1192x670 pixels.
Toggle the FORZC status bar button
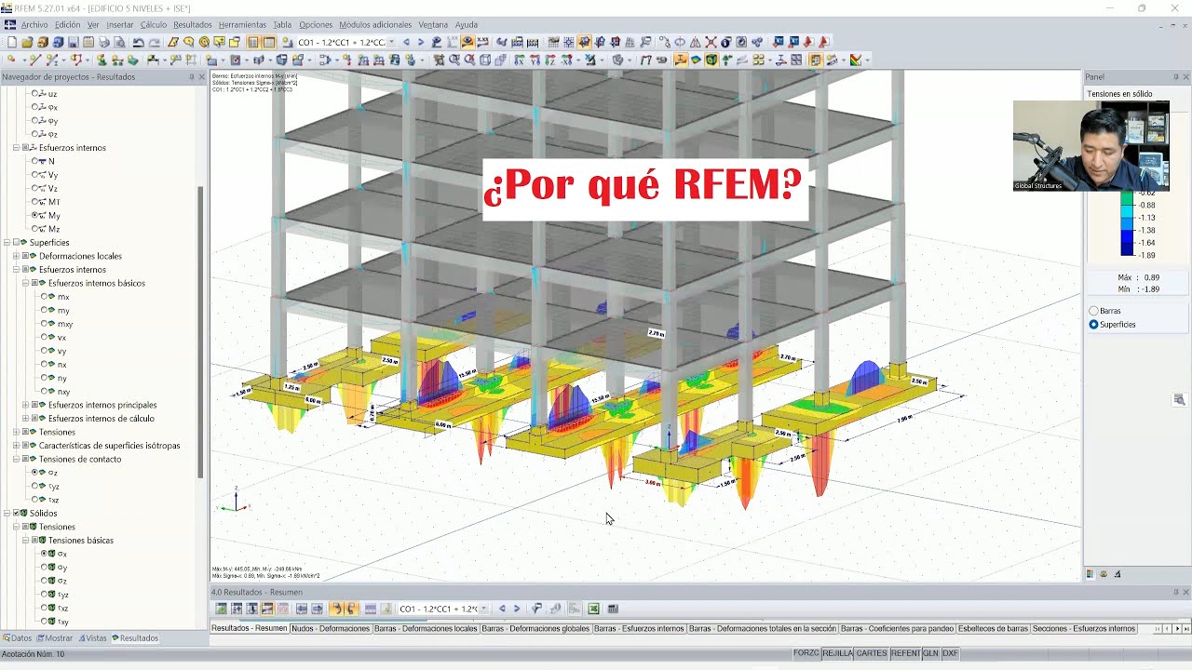pyautogui.click(x=806, y=653)
